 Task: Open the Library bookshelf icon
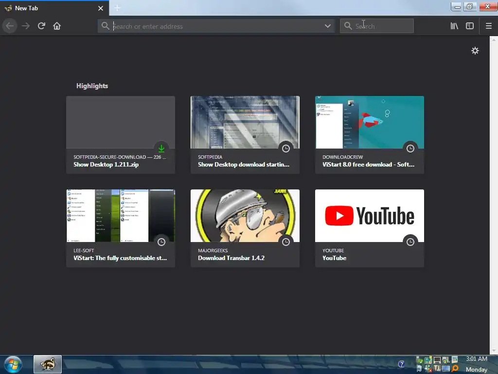pyautogui.click(x=454, y=26)
